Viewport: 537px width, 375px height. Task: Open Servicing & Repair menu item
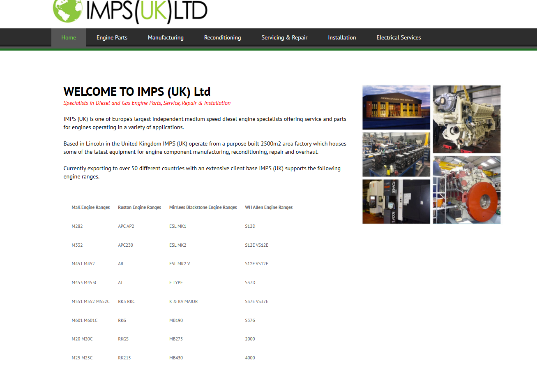click(x=284, y=37)
